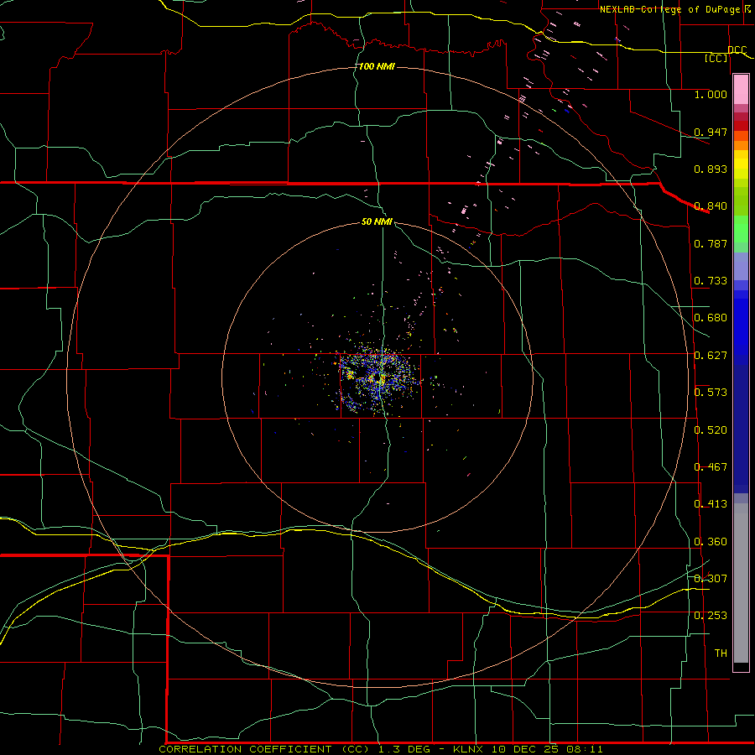Pick the bright green segment of the color bar
Screen dimensions: 755x755
pos(741,229)
